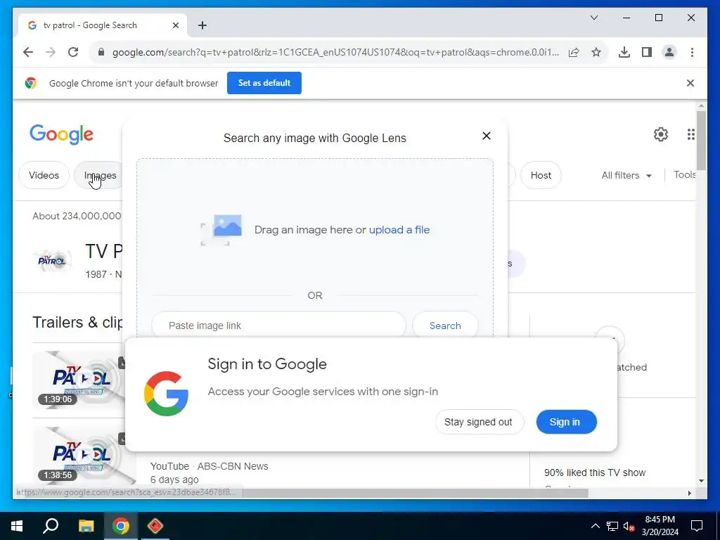Screen dimensions: 720x540
Task: Click the address bar URL
Action: click(335, 52)
